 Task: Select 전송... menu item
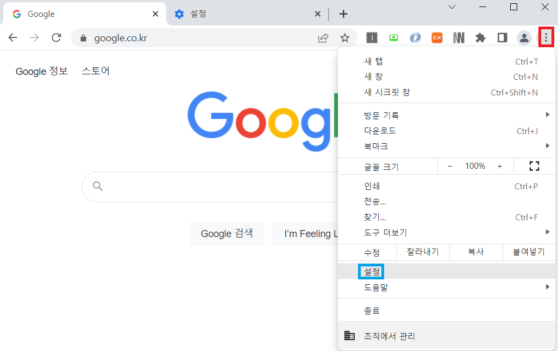tap(447, 201)
